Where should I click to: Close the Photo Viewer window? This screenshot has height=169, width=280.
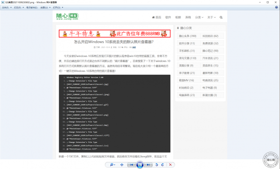(276, 2)
